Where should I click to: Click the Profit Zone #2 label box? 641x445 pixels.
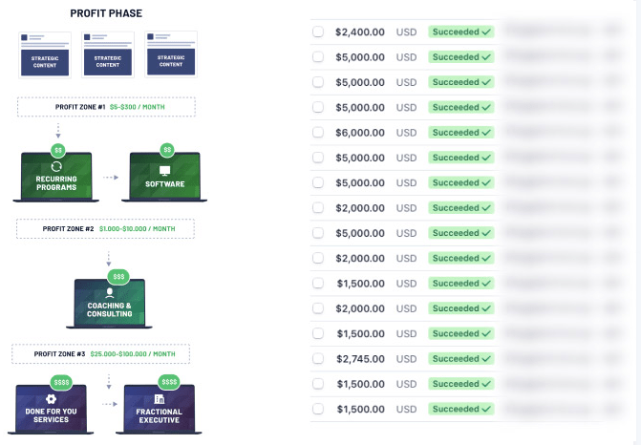105,229
